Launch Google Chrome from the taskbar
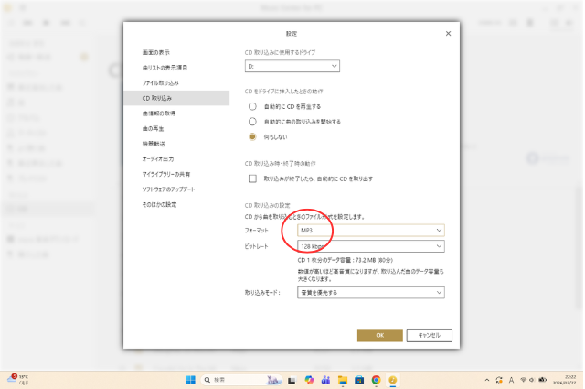 click(376, 379)
